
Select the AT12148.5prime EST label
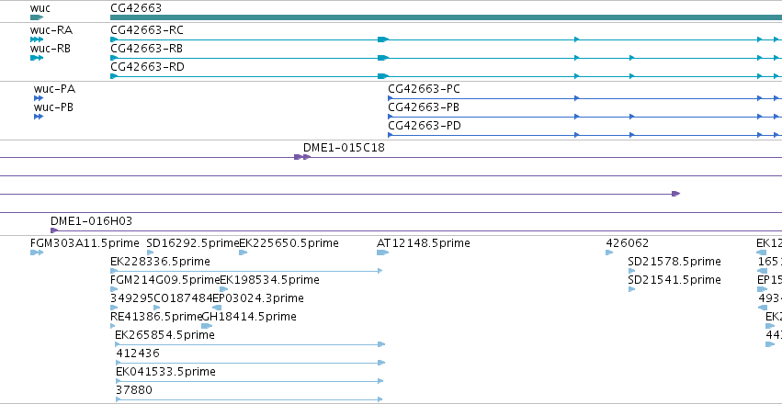(424, 243)
